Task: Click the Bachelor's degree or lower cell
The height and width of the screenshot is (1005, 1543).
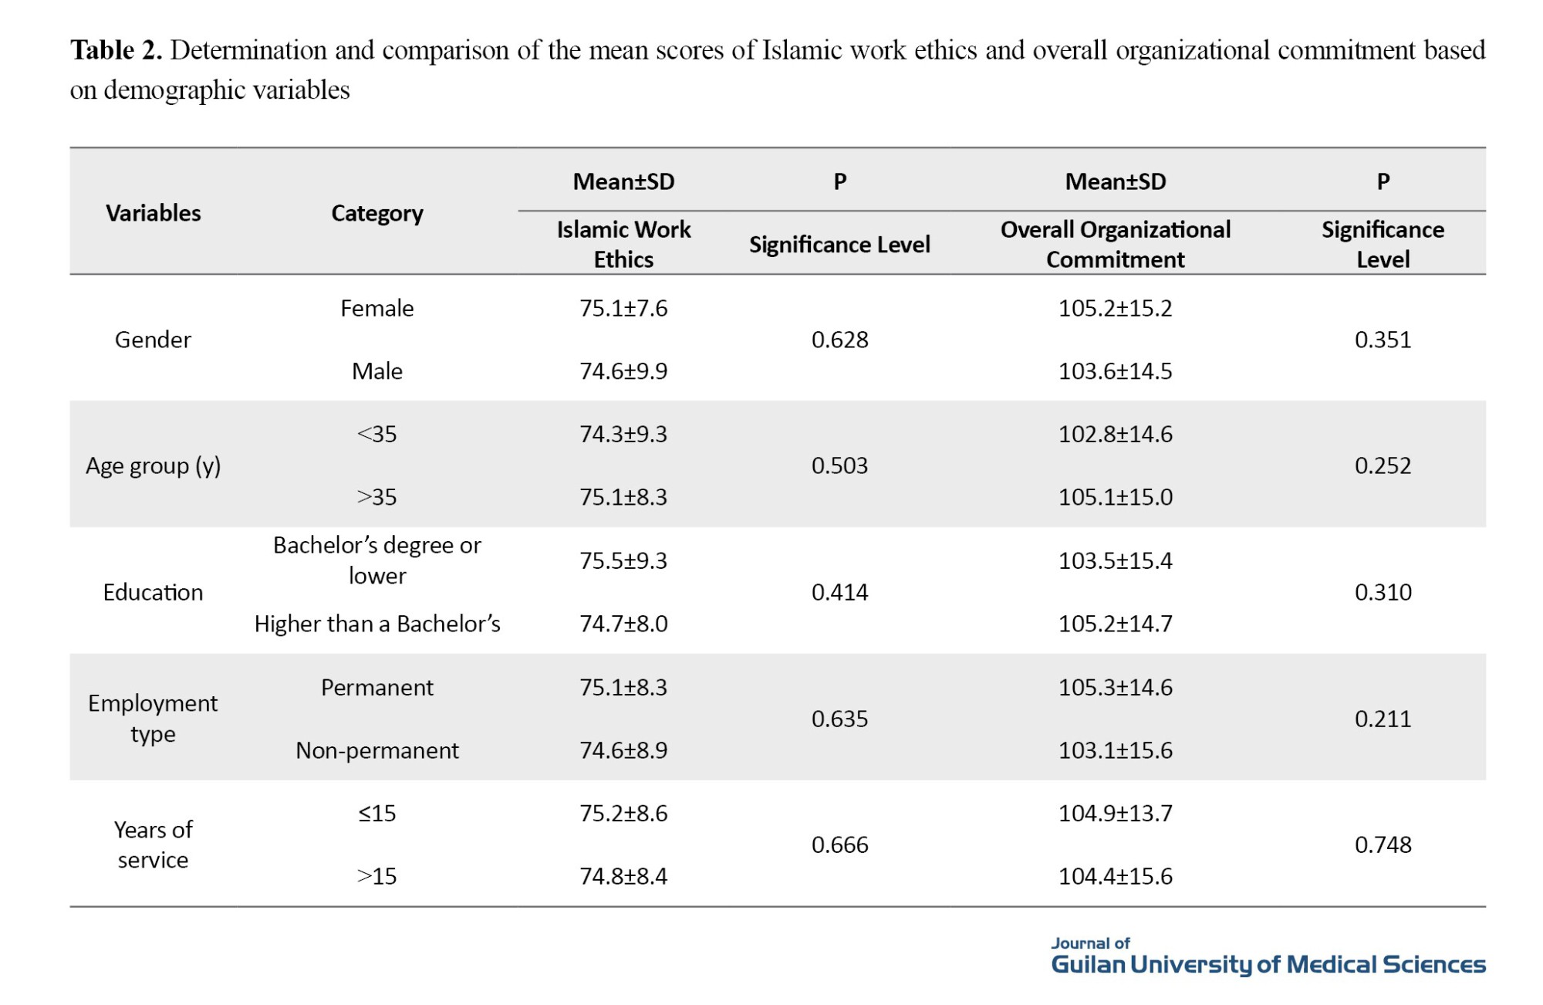Action: click(377, 560)
